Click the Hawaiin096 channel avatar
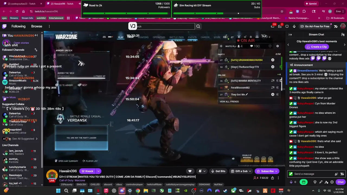347x195 pixels. point(52,175)
